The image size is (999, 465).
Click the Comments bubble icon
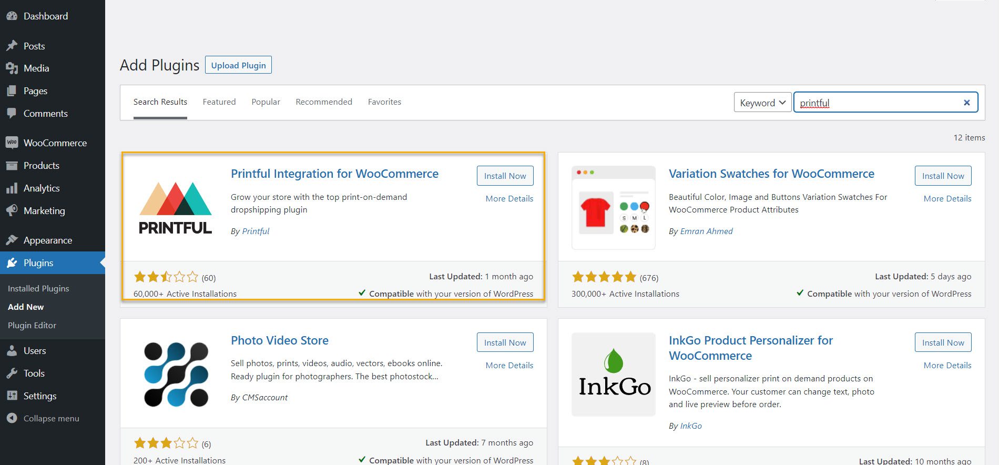coord(12,113)
